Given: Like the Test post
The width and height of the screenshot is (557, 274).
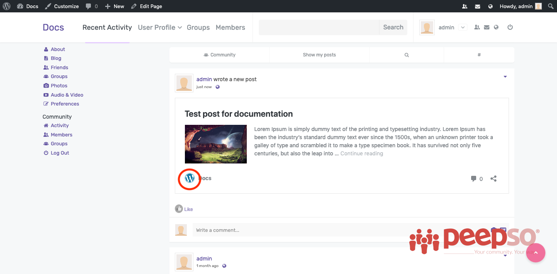Looking at the screenshot, I should [184, 209].
